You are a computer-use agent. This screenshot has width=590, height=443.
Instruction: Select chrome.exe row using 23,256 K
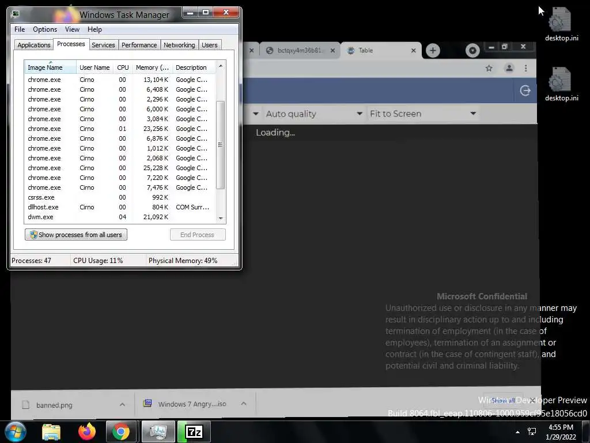(x=120, y=129)
